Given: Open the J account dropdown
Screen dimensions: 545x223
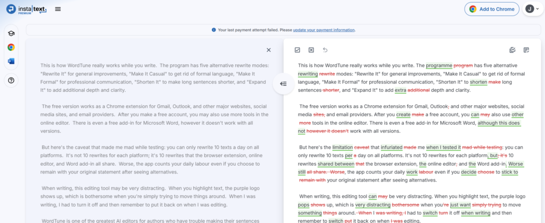Looking at the screenshot, I should tap(533, 9).
